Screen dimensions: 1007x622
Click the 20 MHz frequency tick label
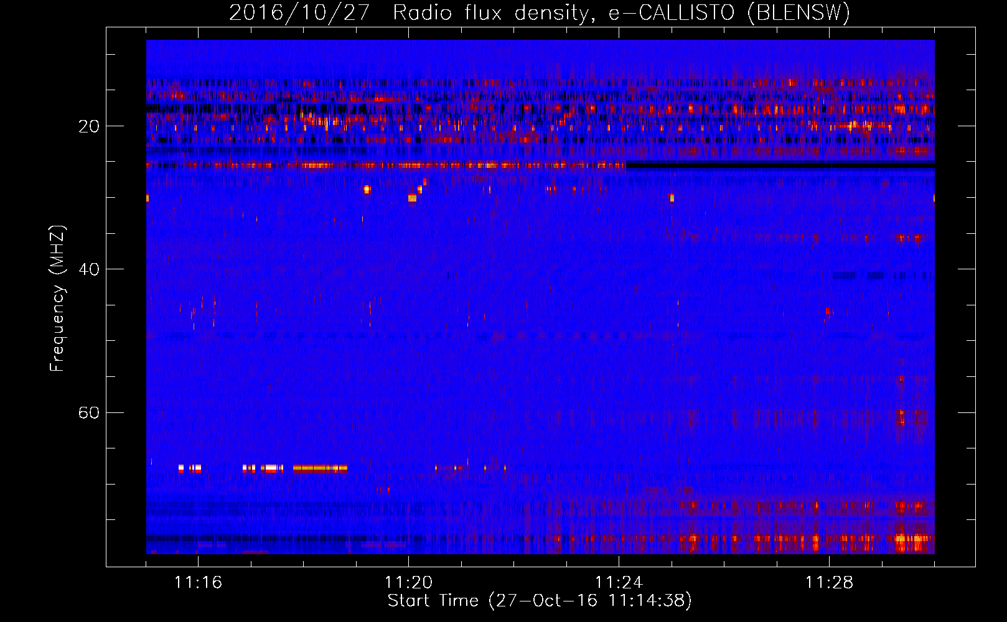click(88, 127)
